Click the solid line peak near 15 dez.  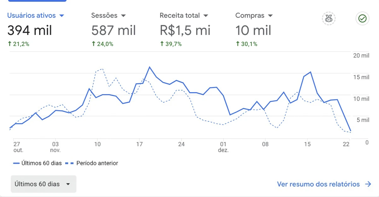point(311,72)
